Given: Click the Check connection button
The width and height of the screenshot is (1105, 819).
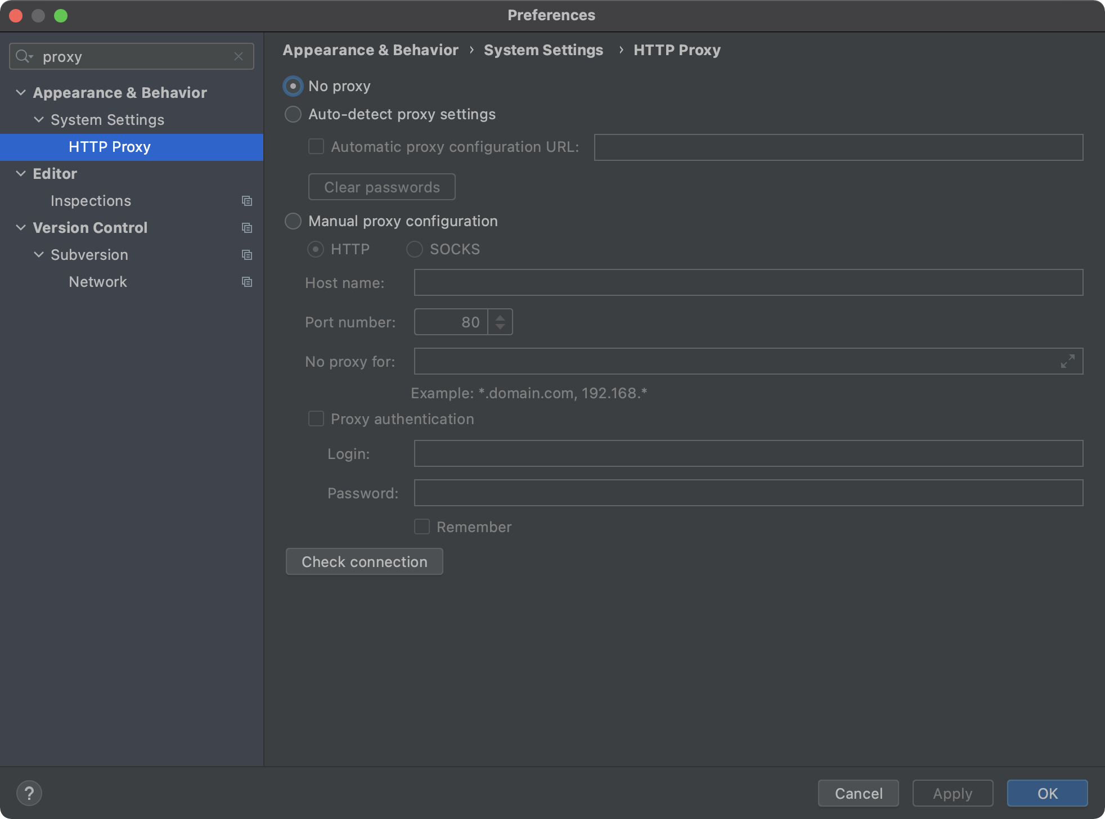Looking at the screenshot, I should click(364, 561).
